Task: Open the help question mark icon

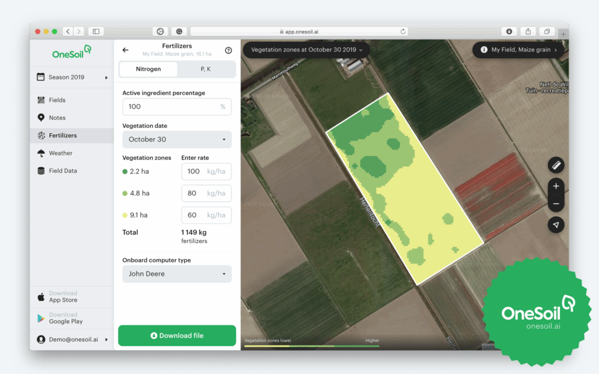Action: 228,51
